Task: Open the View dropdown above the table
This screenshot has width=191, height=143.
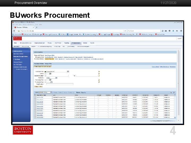Action: pos(51,92)
